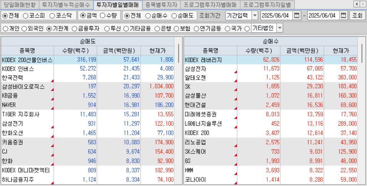
Task: Switch to the 당일매매현황 tab
Action: [x=20, y=4]
